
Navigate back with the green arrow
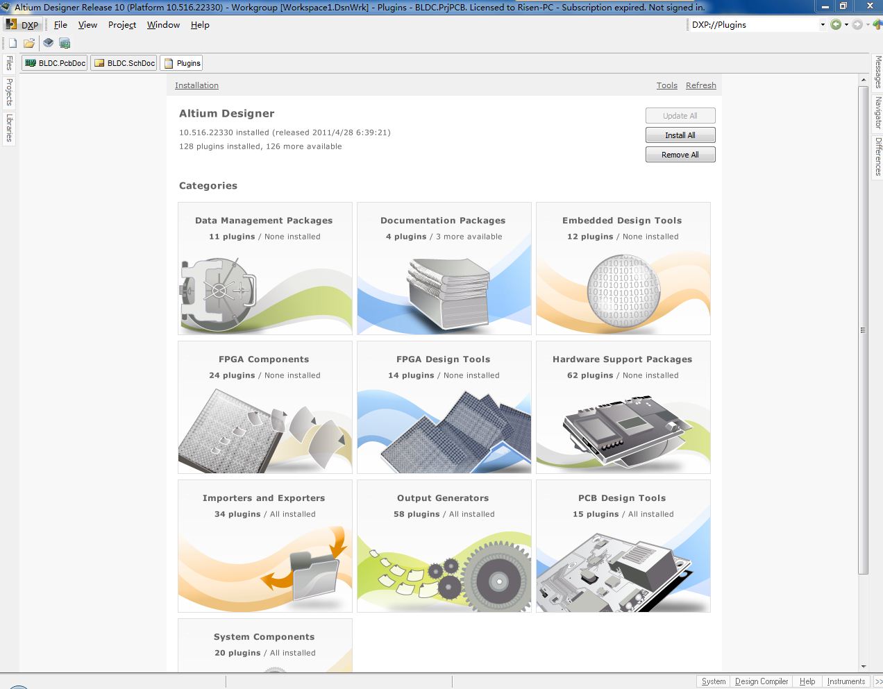(836, 24)
